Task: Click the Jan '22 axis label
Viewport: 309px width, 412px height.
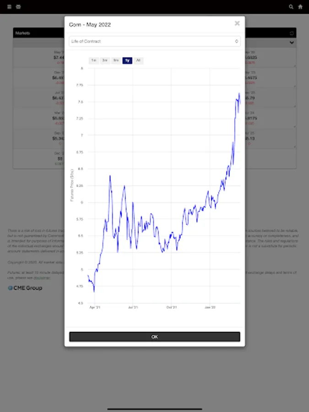Action: coord(211,308)
